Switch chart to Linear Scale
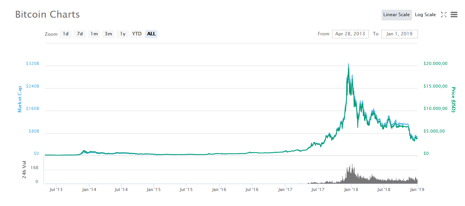Image resolution: width=465 pixels, height=206 pixels. click(x=396, y=15)
